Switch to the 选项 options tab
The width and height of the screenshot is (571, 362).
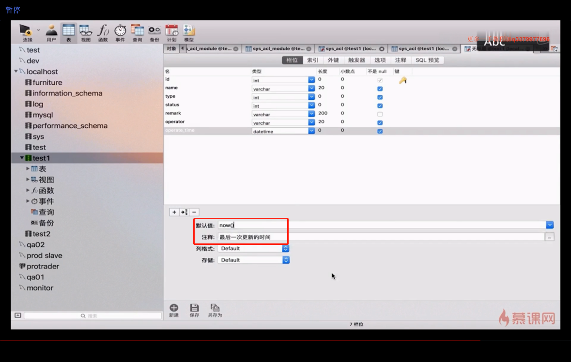point(380,60)
